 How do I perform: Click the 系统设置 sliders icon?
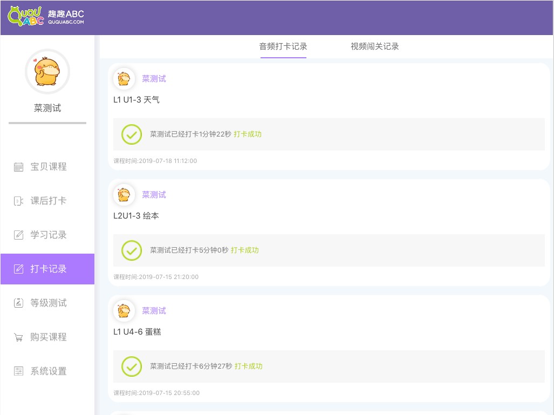(19, 371)
